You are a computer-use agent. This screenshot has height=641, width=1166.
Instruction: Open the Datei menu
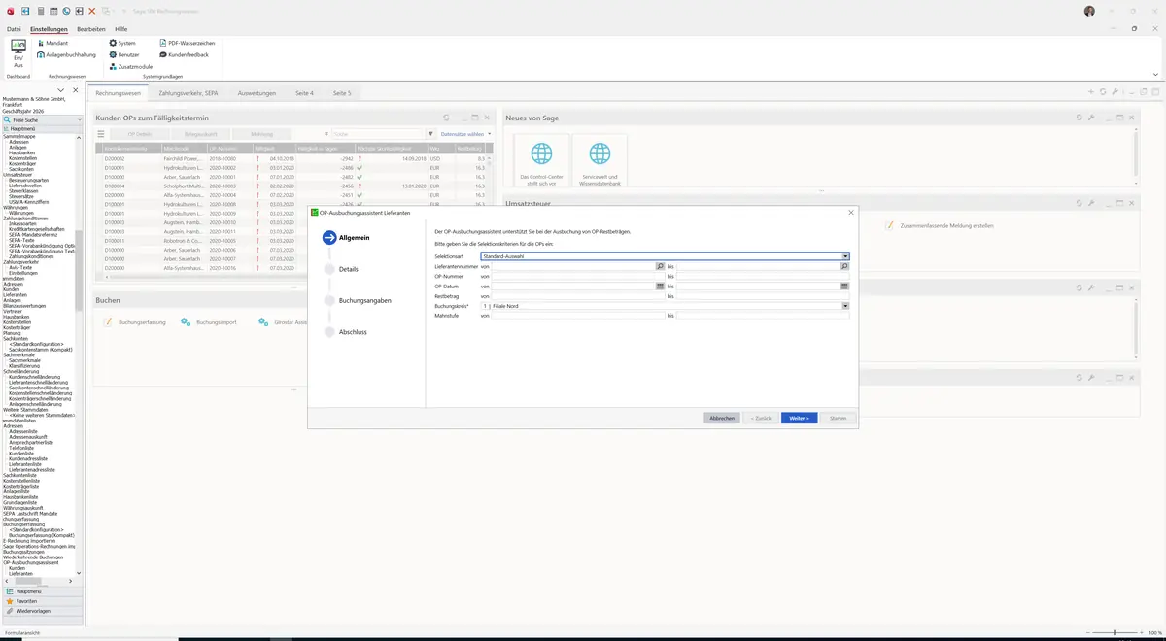click(x=14, y=29)
